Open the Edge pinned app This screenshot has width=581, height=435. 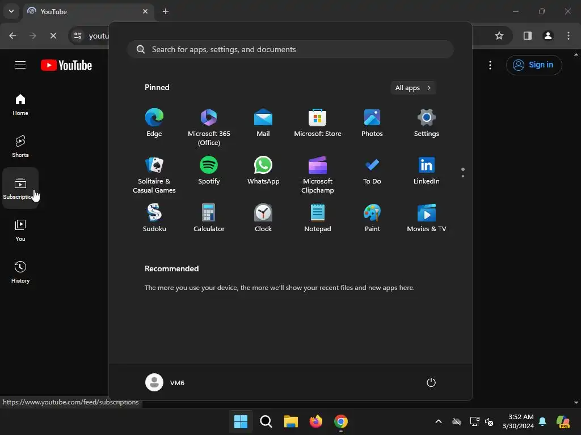(154, 123)
